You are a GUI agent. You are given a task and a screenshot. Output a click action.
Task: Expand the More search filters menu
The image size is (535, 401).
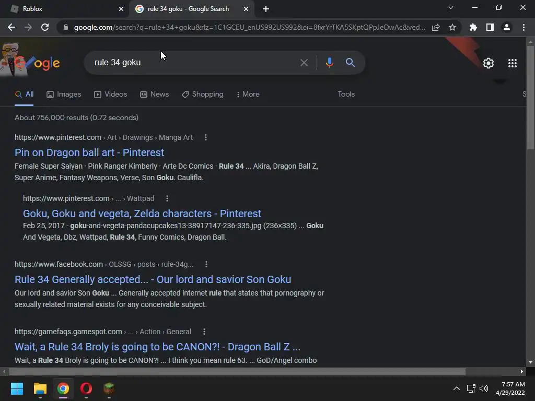[248, 95]
